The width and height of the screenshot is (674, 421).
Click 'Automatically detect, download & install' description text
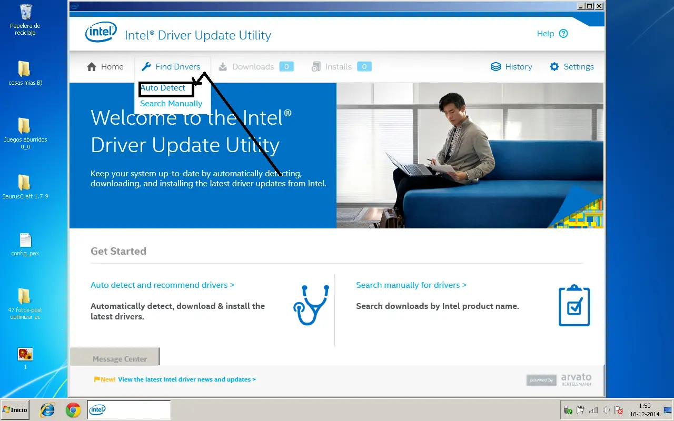click(178, 312)
